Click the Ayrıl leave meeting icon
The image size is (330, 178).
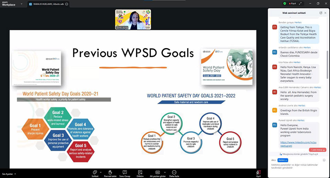(258, 172)
